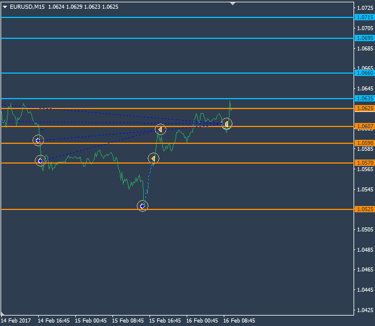Click the cyan 1.0660 price label
The image size is (375, 326).
(x=365, y=73)
